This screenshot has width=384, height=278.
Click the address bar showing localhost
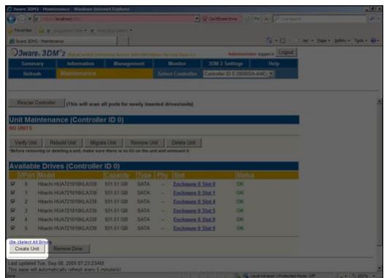[115, 19]
